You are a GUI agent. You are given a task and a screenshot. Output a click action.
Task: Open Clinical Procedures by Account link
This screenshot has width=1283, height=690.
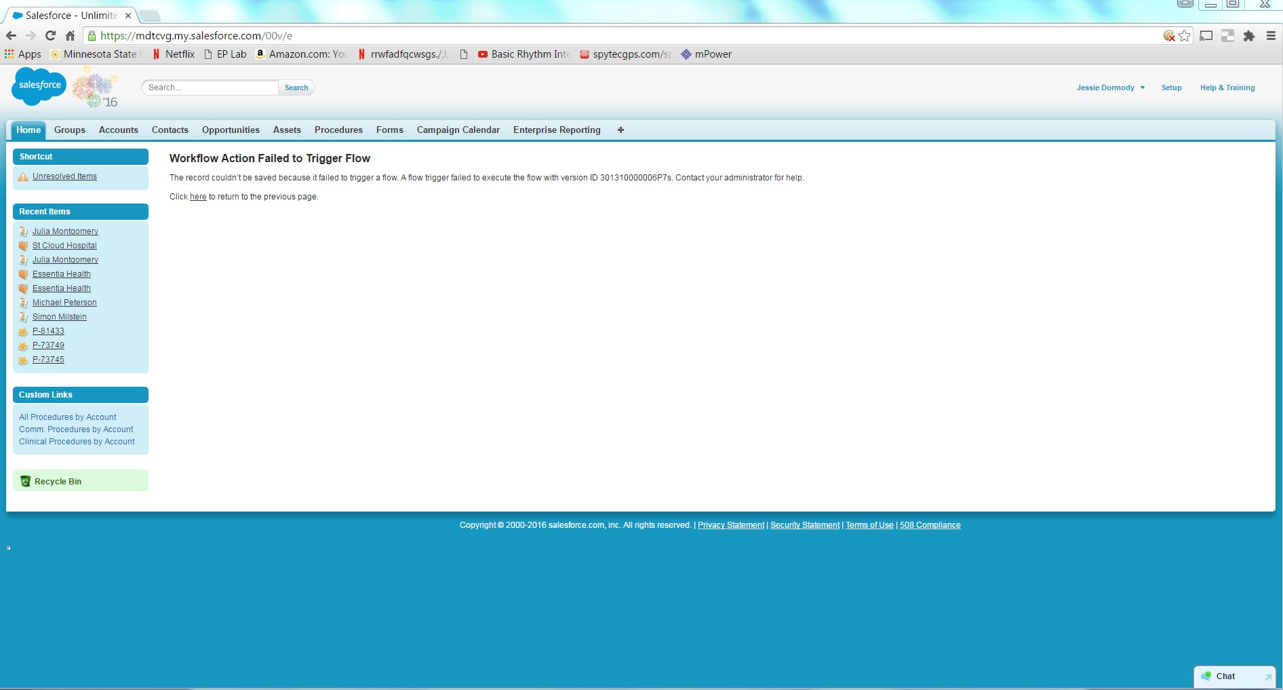point(77,442)
